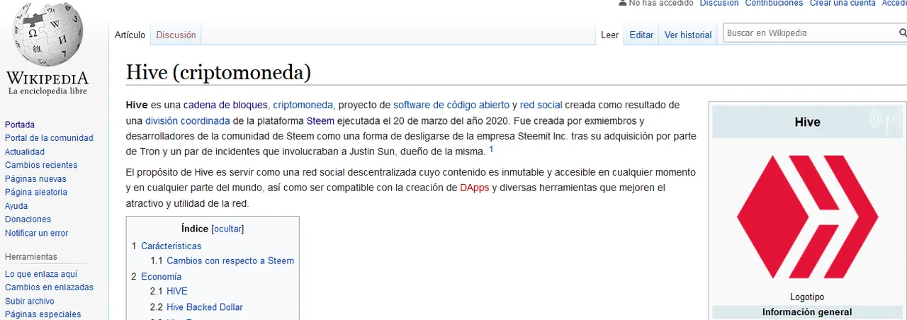Collapse the index with the ocultar toggle
The image size is (907, 320).
(x=227, y=229)
